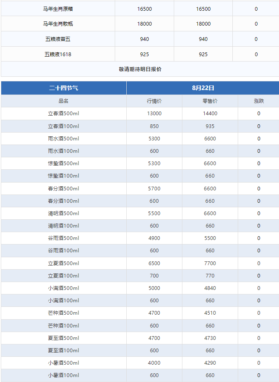The height and width of the screenshot is (382, 279).
Task: Click the 935 retail price value
Action: [210, 126]
